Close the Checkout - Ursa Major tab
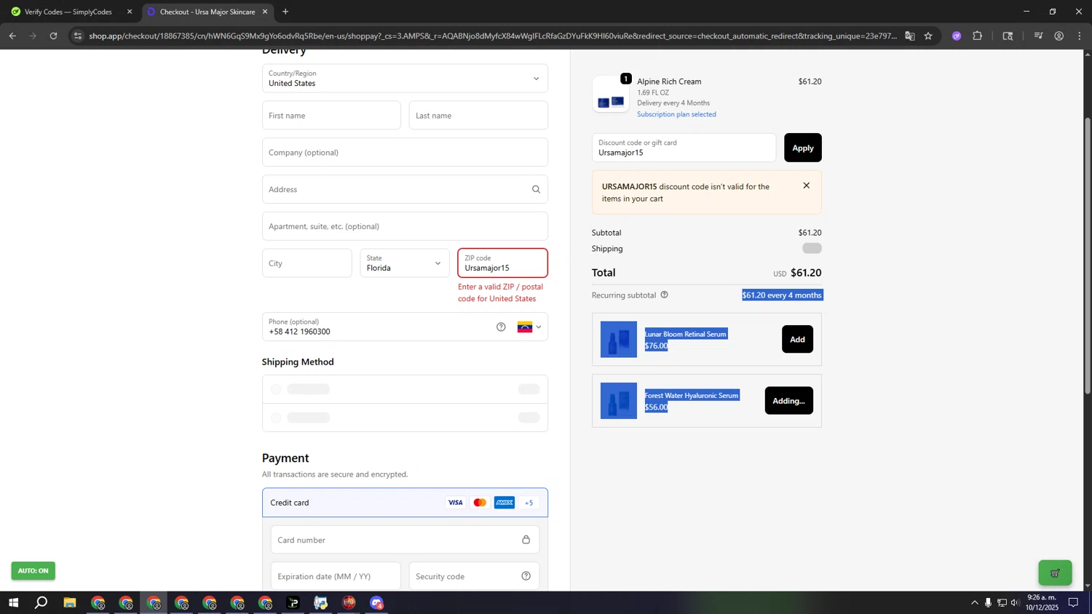The image size is (1092, 614). [265, 12]
